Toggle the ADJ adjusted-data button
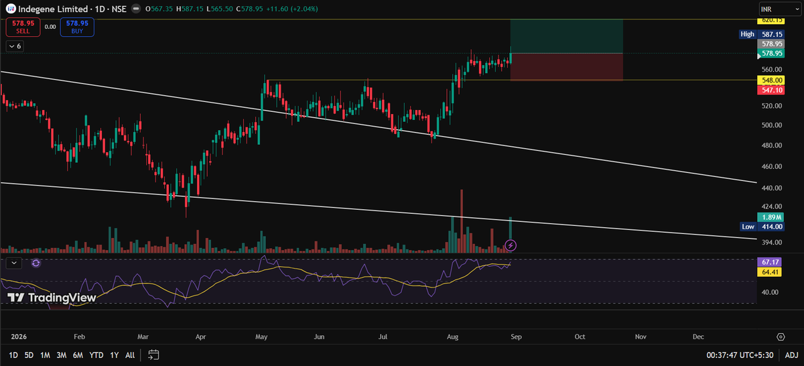Viewport: 804px width, 366px height. (791, 354)
